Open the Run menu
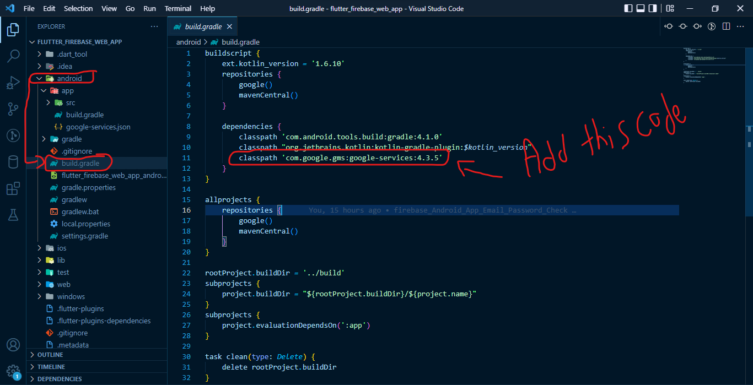This screenshot has width=753, height=385. [x=149, y=8]
